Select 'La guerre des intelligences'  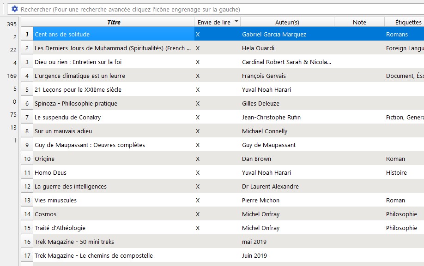coord(71,186)
